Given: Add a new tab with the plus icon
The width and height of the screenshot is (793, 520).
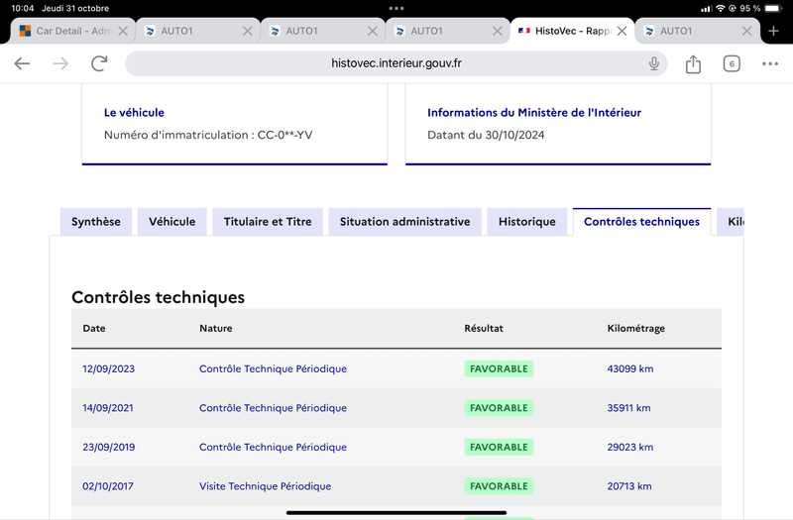Looking at the screenshot, I should (x=773, y=31).
